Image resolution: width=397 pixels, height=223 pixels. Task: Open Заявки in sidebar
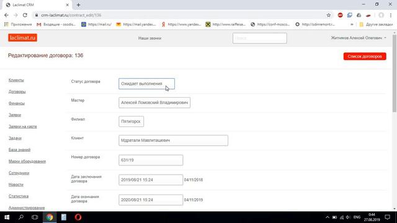(x=15, y=115)
